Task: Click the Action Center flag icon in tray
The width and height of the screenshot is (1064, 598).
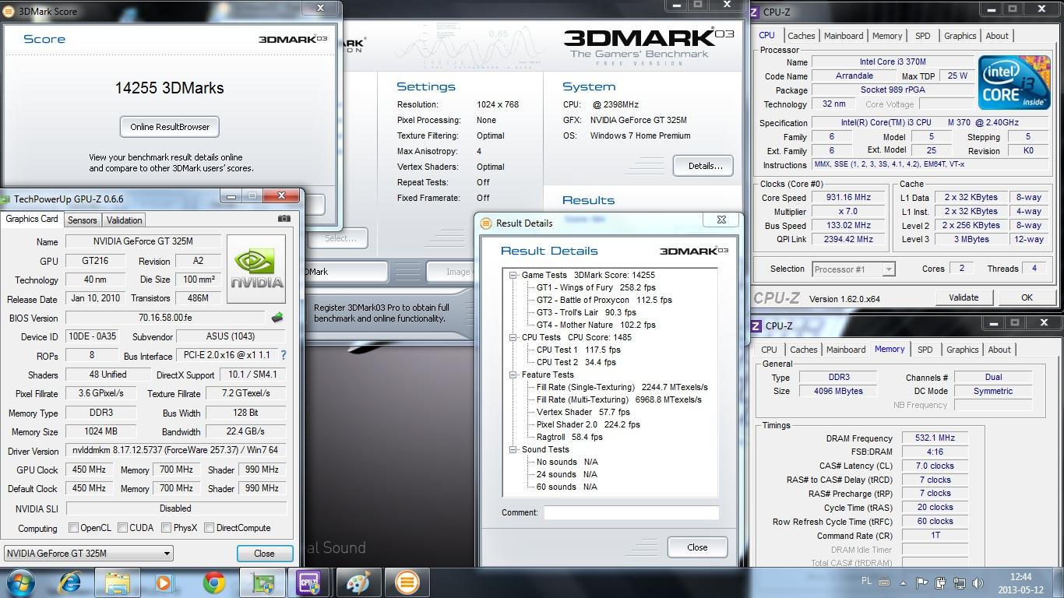Action: tap(921, 582)
